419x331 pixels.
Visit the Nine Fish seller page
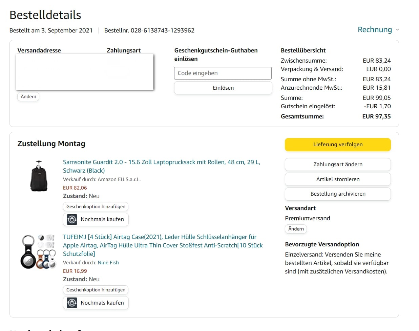(108, 263)
